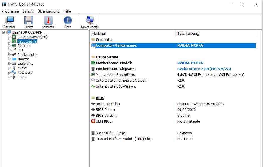This screenshot has height=167, width=263.
Task: Click the network icon beside Netzwerk
Action: click(x=14, y=72)
